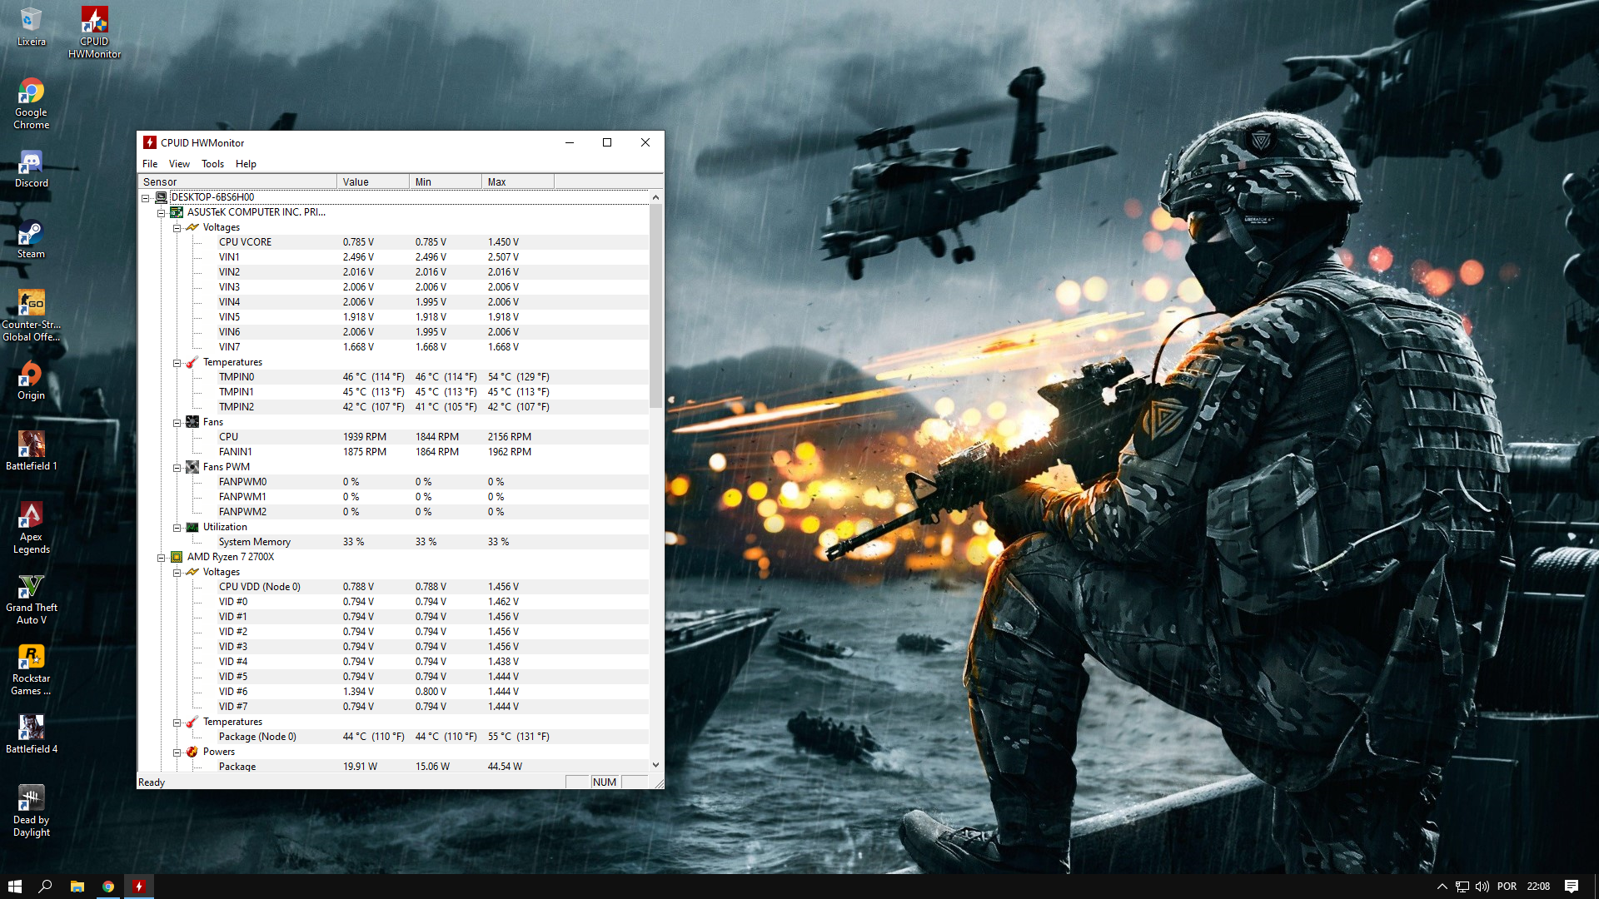
Task: Click the scroll up arrow in HWMonitor
Action: tap(655, 197)
